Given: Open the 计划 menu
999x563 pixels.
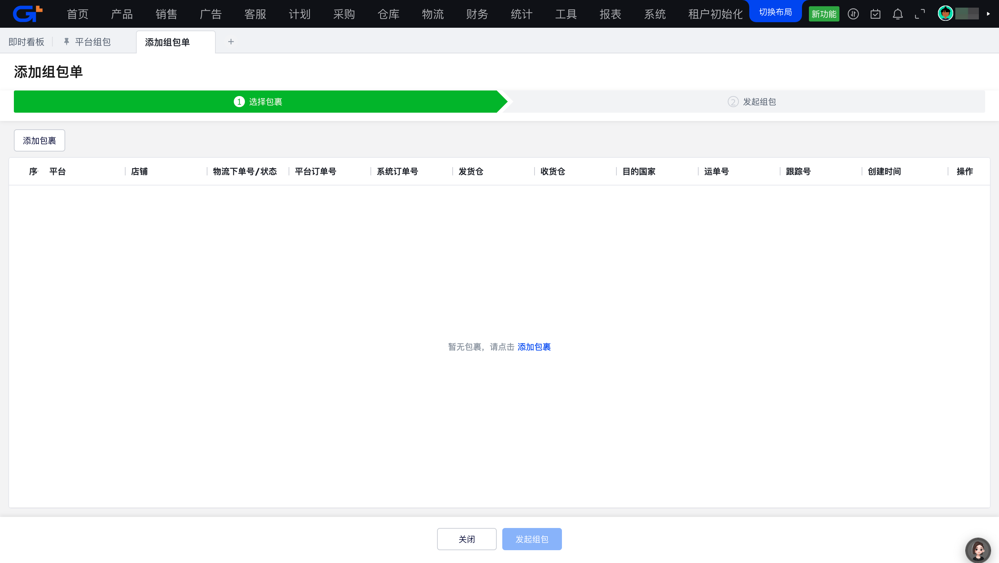Looking at the screenshot, I should tap(299, 14).
